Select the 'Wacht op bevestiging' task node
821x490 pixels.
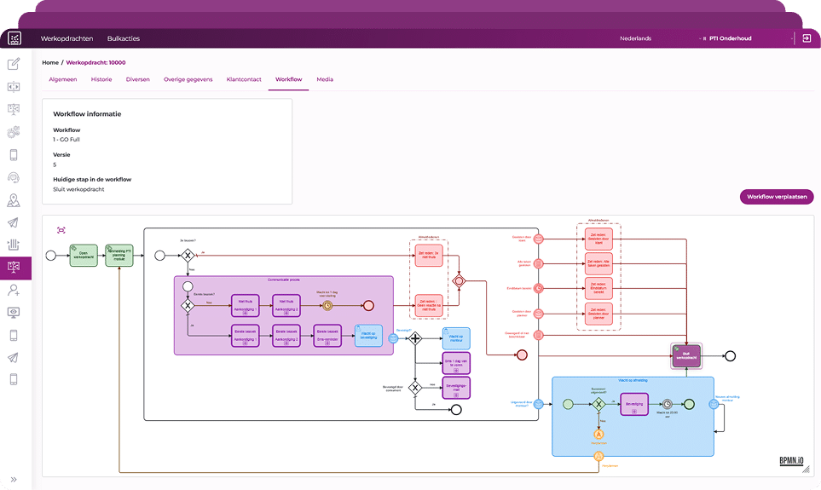click(368, 336)
